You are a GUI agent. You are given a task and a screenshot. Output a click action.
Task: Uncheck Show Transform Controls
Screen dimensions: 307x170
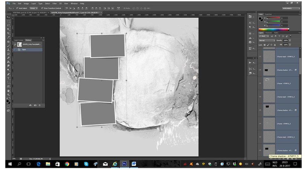pos(42,8)
